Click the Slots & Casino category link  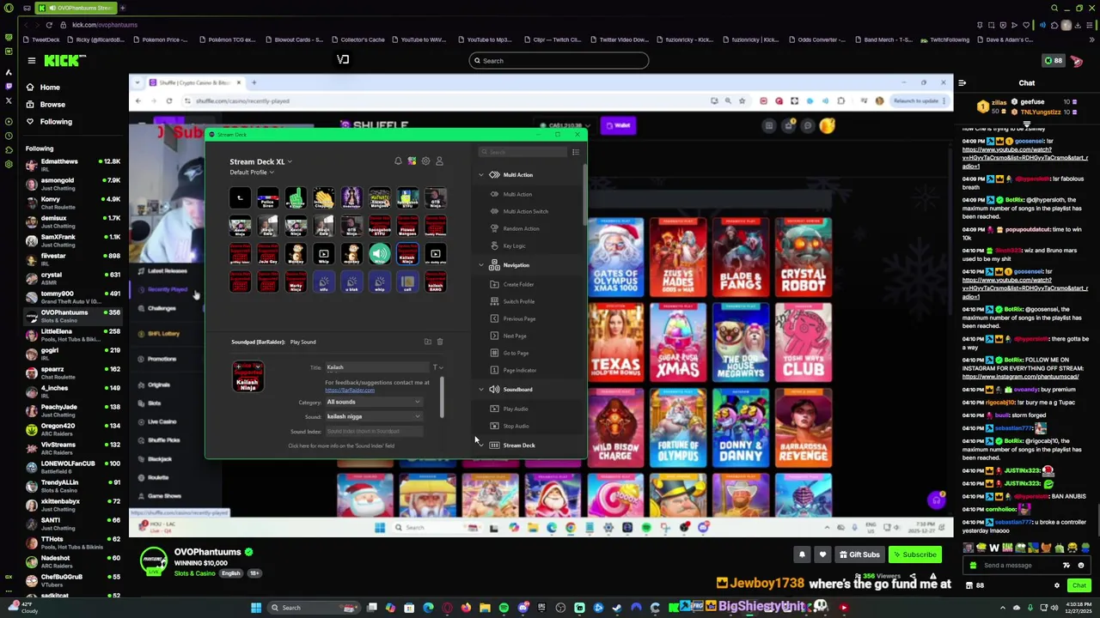[194, 573]
